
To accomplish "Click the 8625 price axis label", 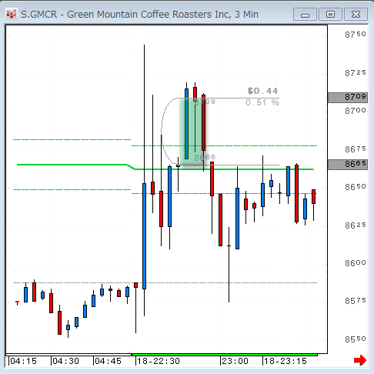I will 356,225.
